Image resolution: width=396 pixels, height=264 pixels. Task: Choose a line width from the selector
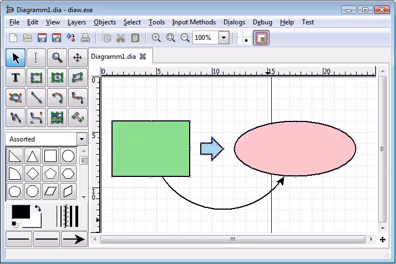click(x=67, y=216)
